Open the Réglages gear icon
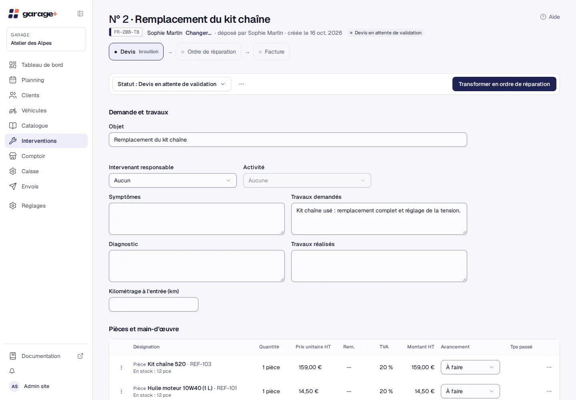Screen dimensions: 576x400 [13, 206]
